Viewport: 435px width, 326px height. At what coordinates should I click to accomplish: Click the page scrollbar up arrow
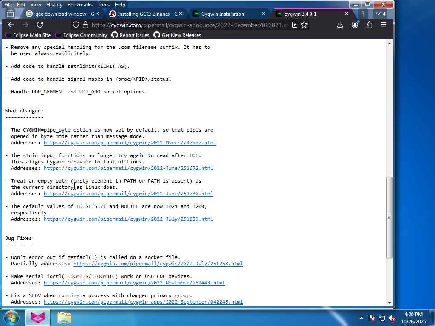(x=390, y=43)
